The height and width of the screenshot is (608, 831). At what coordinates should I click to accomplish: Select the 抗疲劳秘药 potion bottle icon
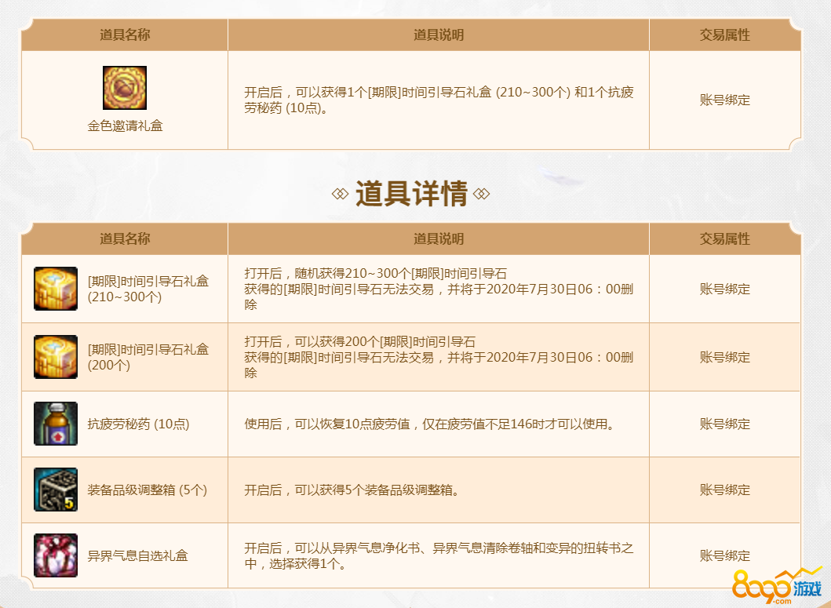[x=56, y=424]
